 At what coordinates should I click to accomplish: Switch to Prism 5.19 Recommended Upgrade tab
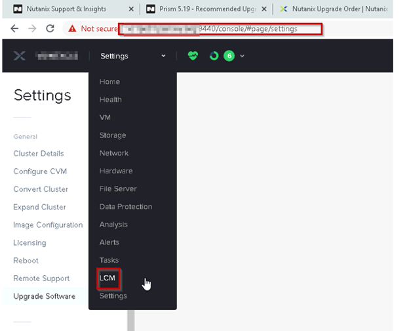[208, 9]
